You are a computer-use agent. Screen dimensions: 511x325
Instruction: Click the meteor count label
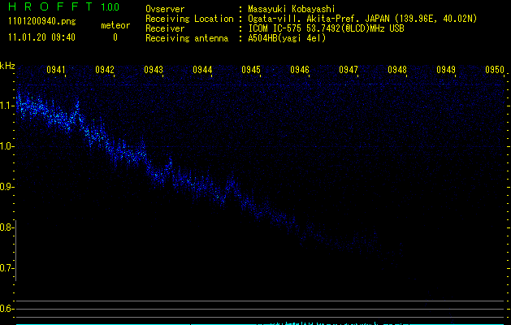[x=115, y=26]
